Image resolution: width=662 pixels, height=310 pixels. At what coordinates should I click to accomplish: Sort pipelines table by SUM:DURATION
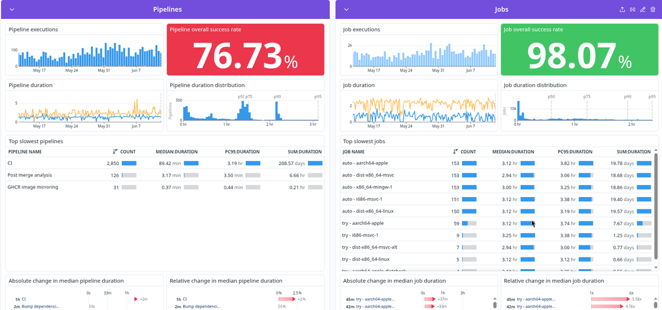[x=304, y=151]
